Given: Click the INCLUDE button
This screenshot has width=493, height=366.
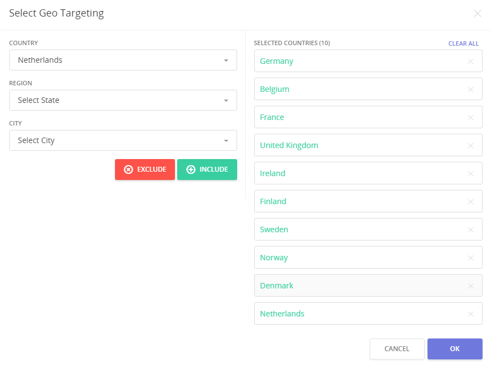Looking at the screenshot, I should click(207, 170).
